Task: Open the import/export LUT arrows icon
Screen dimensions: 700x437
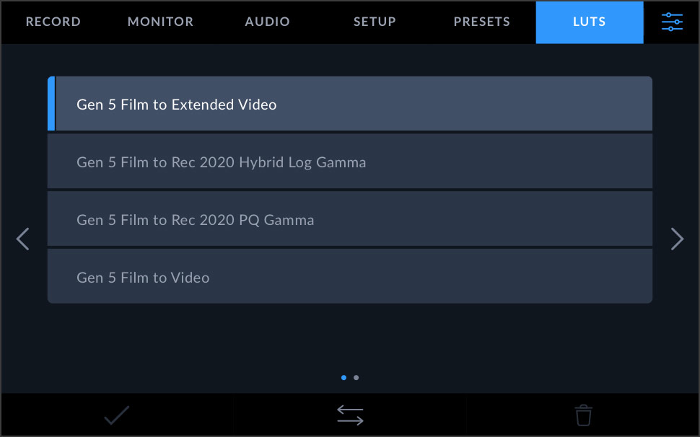Action: tap(349, 415)
